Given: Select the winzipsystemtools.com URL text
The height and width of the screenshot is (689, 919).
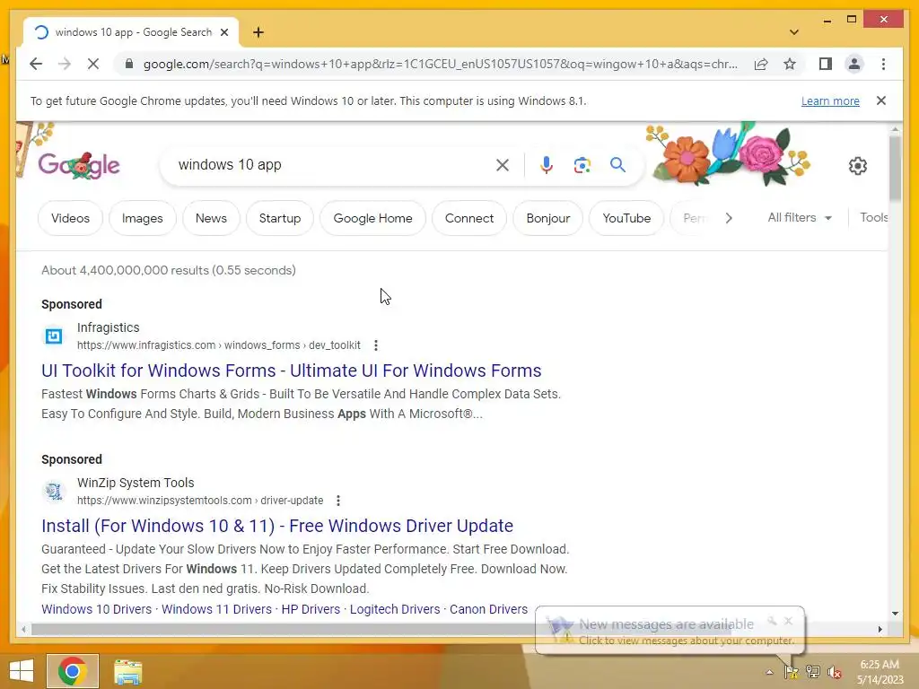Looking at the screenshot, I should tap(200, 501).
